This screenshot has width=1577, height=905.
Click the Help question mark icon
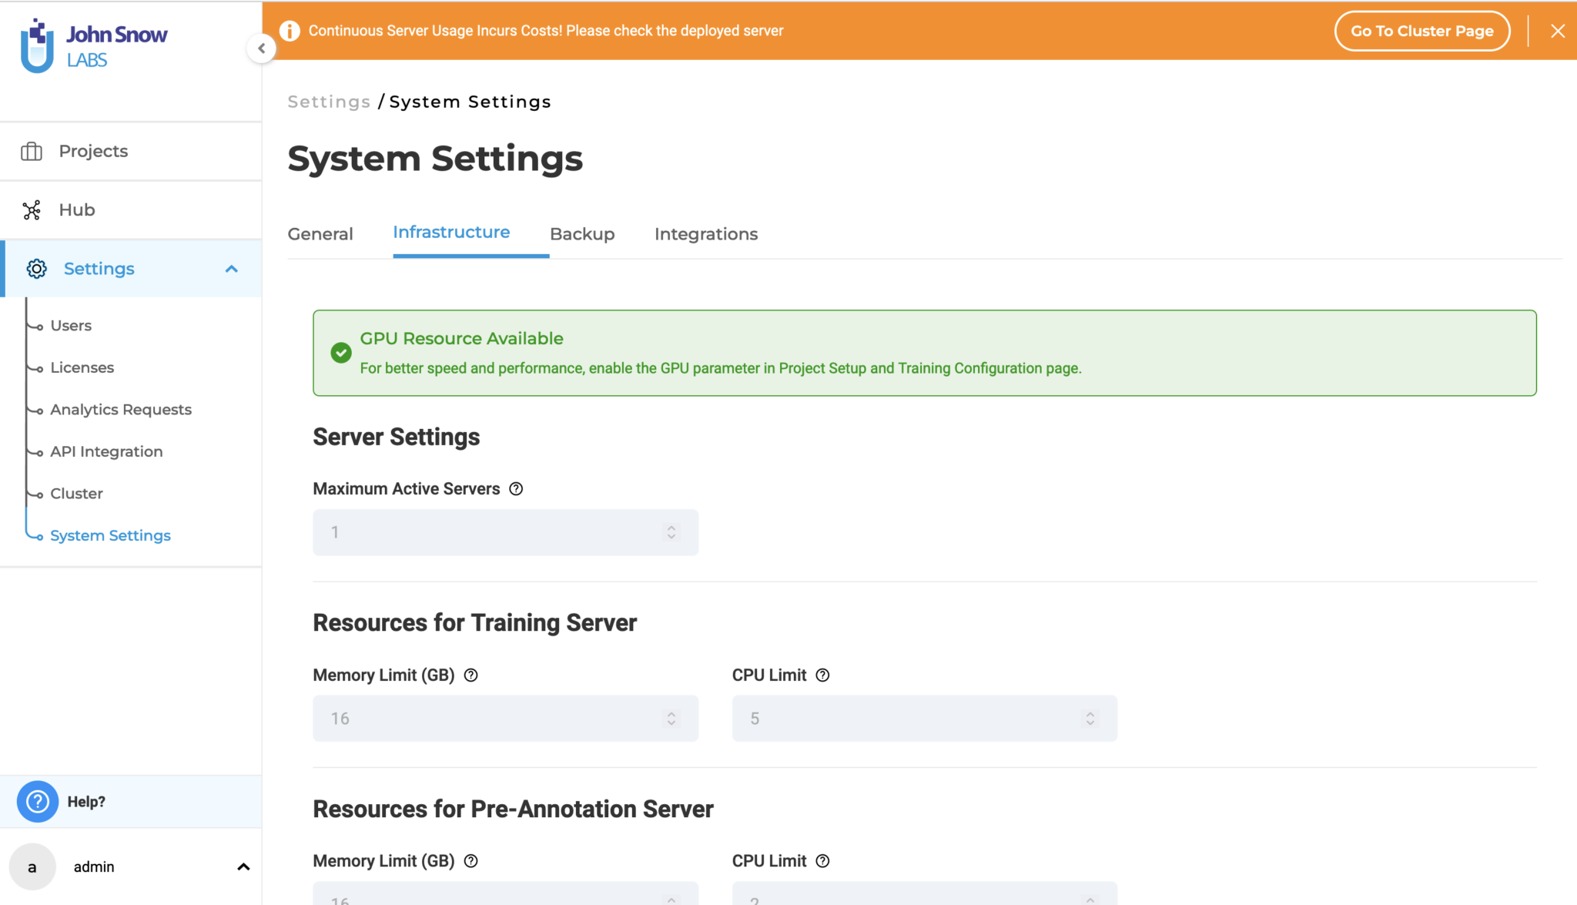pyautogui.click(x=37, y=802)
